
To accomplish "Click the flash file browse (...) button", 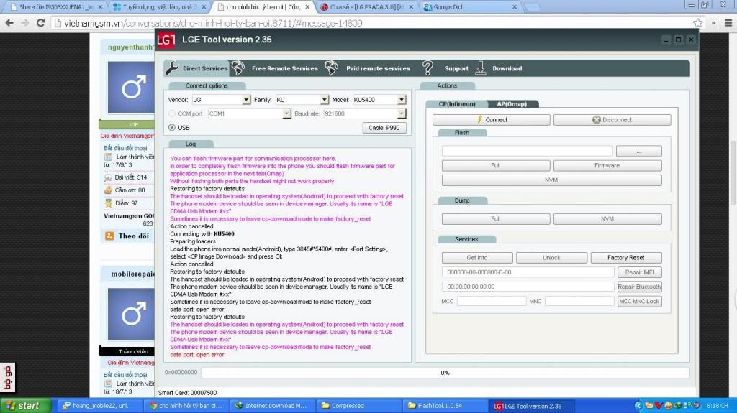I will click(x=639, y=151).
